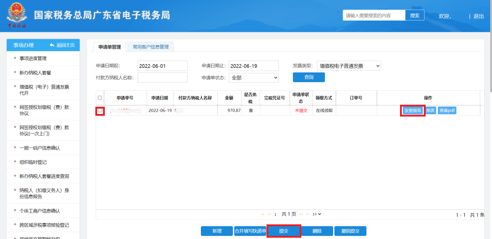Click the 发票预览 button
492x239 pixels.
[413, 110]
